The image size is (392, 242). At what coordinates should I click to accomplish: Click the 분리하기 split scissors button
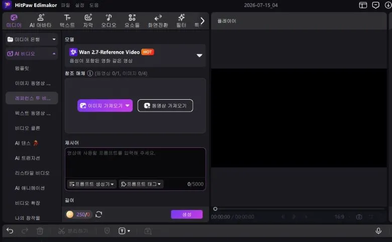pos(73,231)
